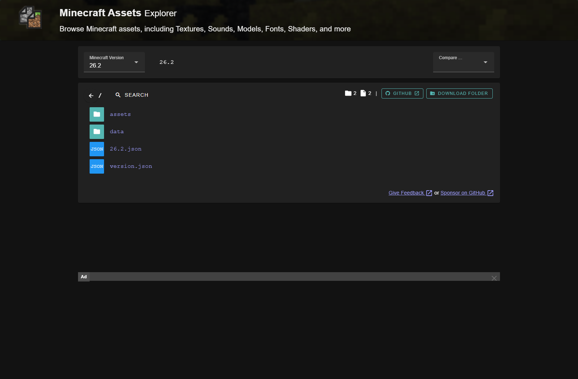Open the version.json file name
Viewport: 578px width, 379px height.
[x=131, y=166]
